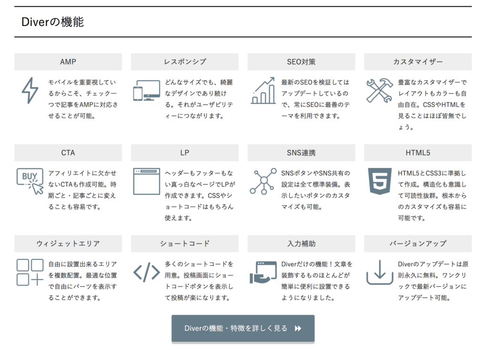
Task: Click the customizer wrench and hammer icon
Action: [380, 90]
